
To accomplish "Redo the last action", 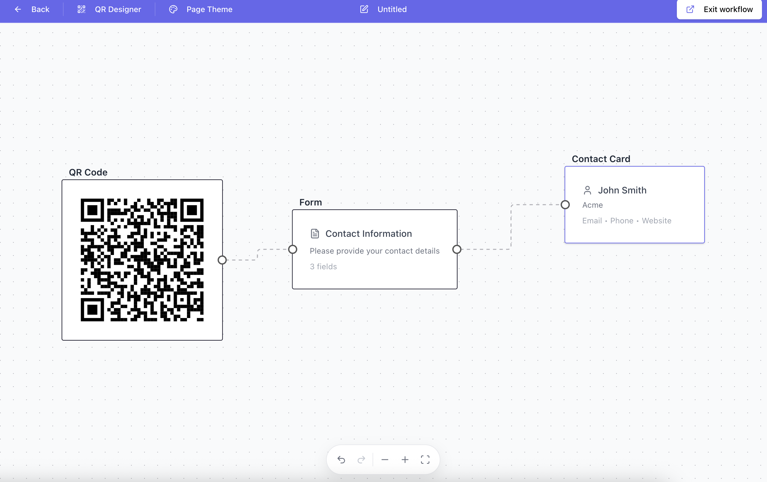I will [x=361, y=459].
